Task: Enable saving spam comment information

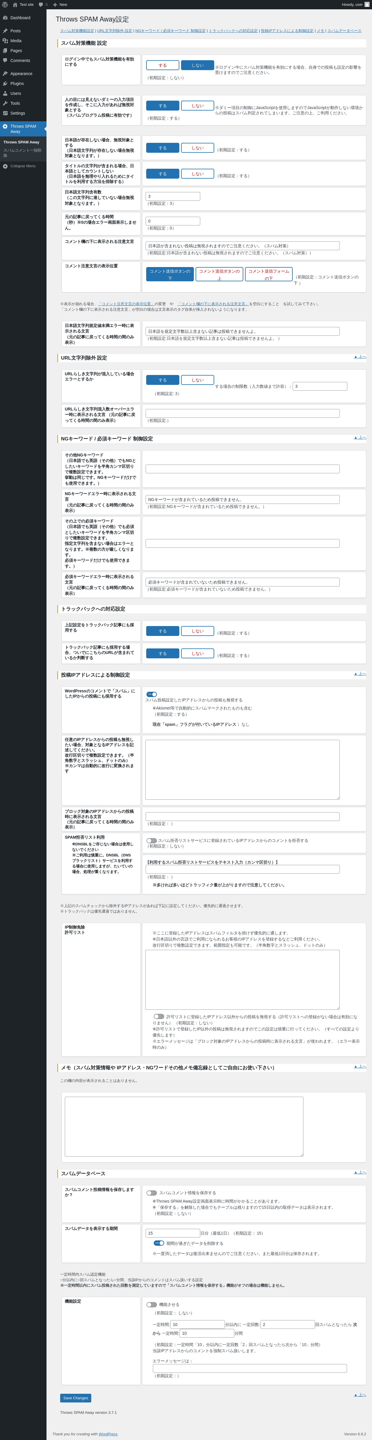Action: [x=151, y=1192]
